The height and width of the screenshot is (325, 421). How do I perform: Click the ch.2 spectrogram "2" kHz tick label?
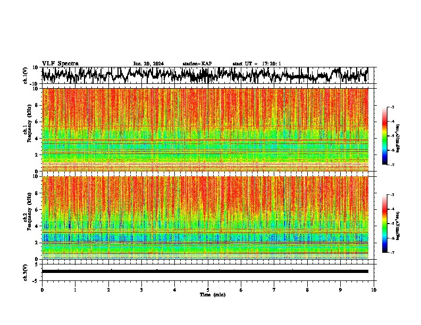coord(37,243)
